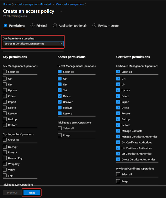This screenshot has width=166, height=198.
Task: Uncheck Delete secret permission
Action: [60, 96]
